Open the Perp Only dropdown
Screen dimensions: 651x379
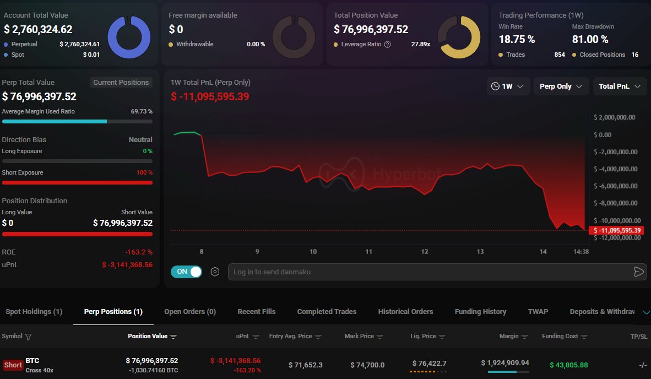coord(561,86)
